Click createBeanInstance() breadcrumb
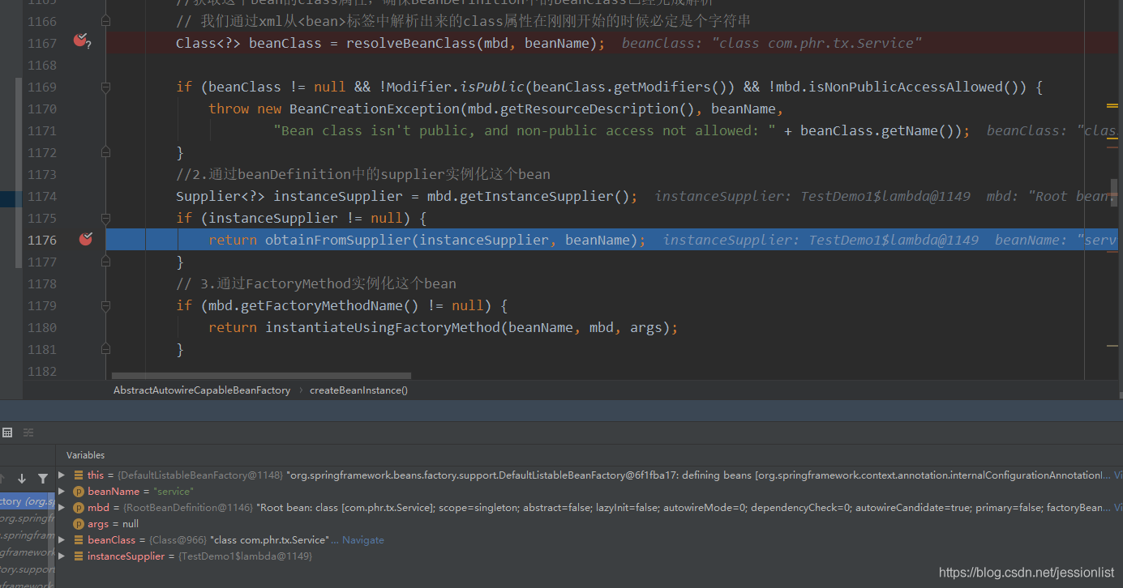 tap(358, 390)
